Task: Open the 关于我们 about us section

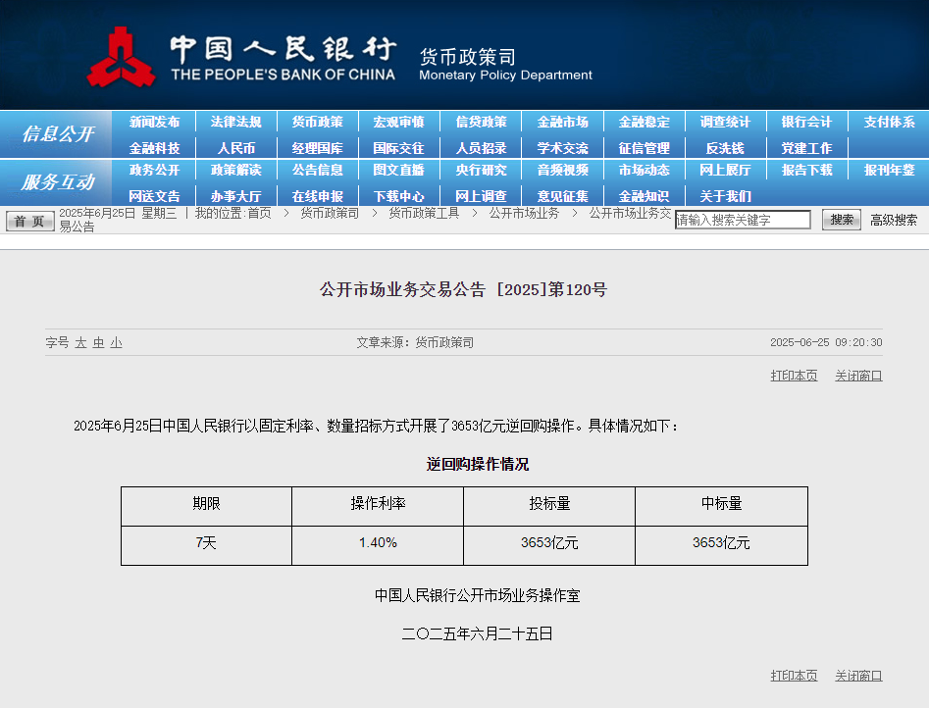Action: pos(726,195)
